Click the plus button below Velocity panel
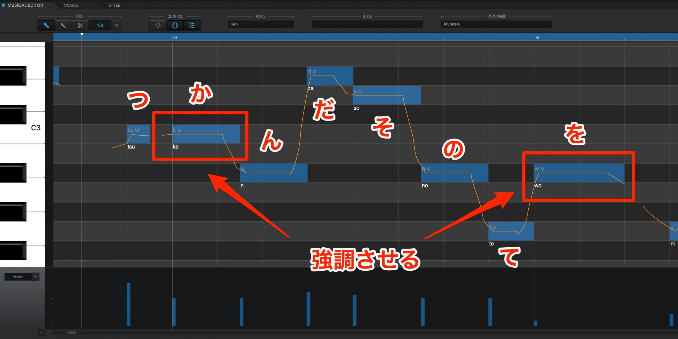Screen dimensions: 678x339 click(41, 333)
